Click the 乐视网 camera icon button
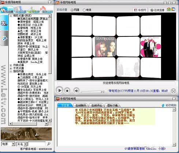Image resolution: width=179 pixels, height=153 pixels. 140,10
